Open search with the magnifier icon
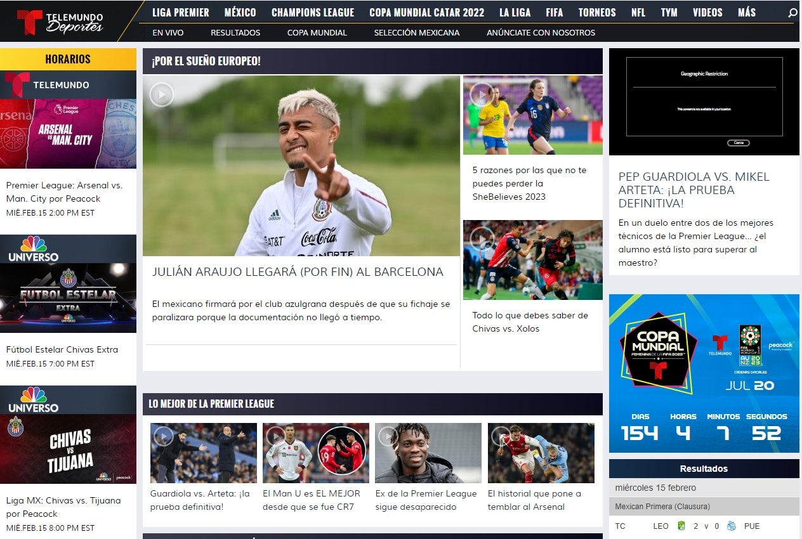Viewport: 802px width, 539px height. coord(792,11)
